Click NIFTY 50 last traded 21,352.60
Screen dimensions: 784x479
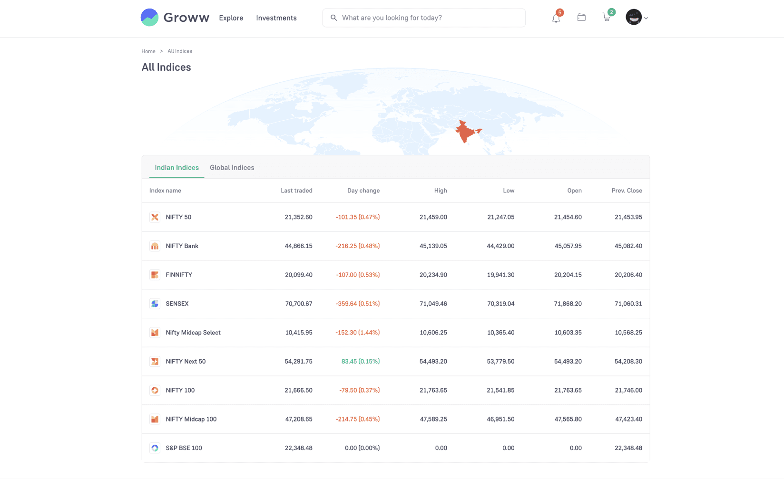(x=299, y=217)
